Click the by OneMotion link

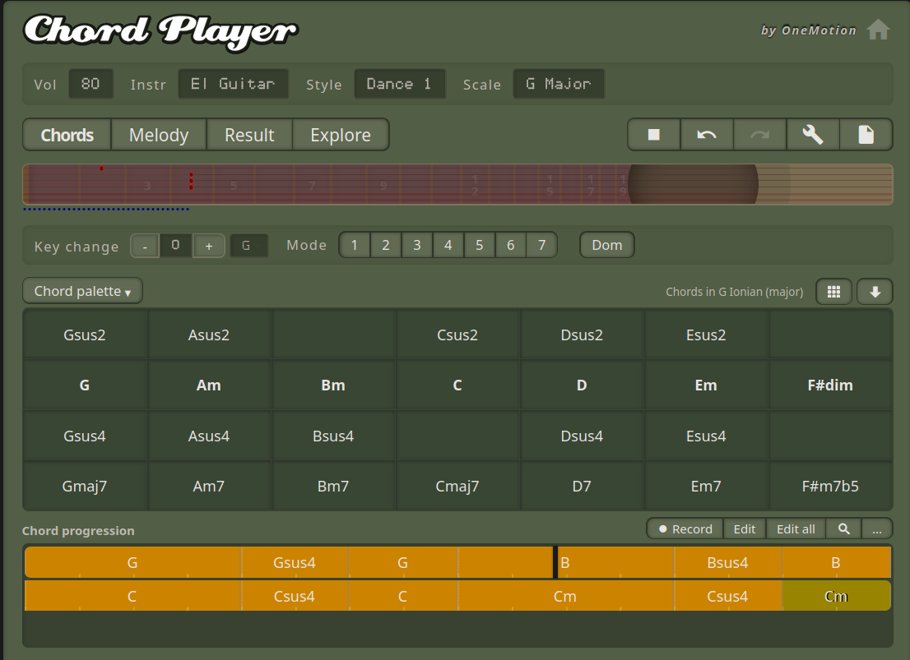click(x=809, y=30)
